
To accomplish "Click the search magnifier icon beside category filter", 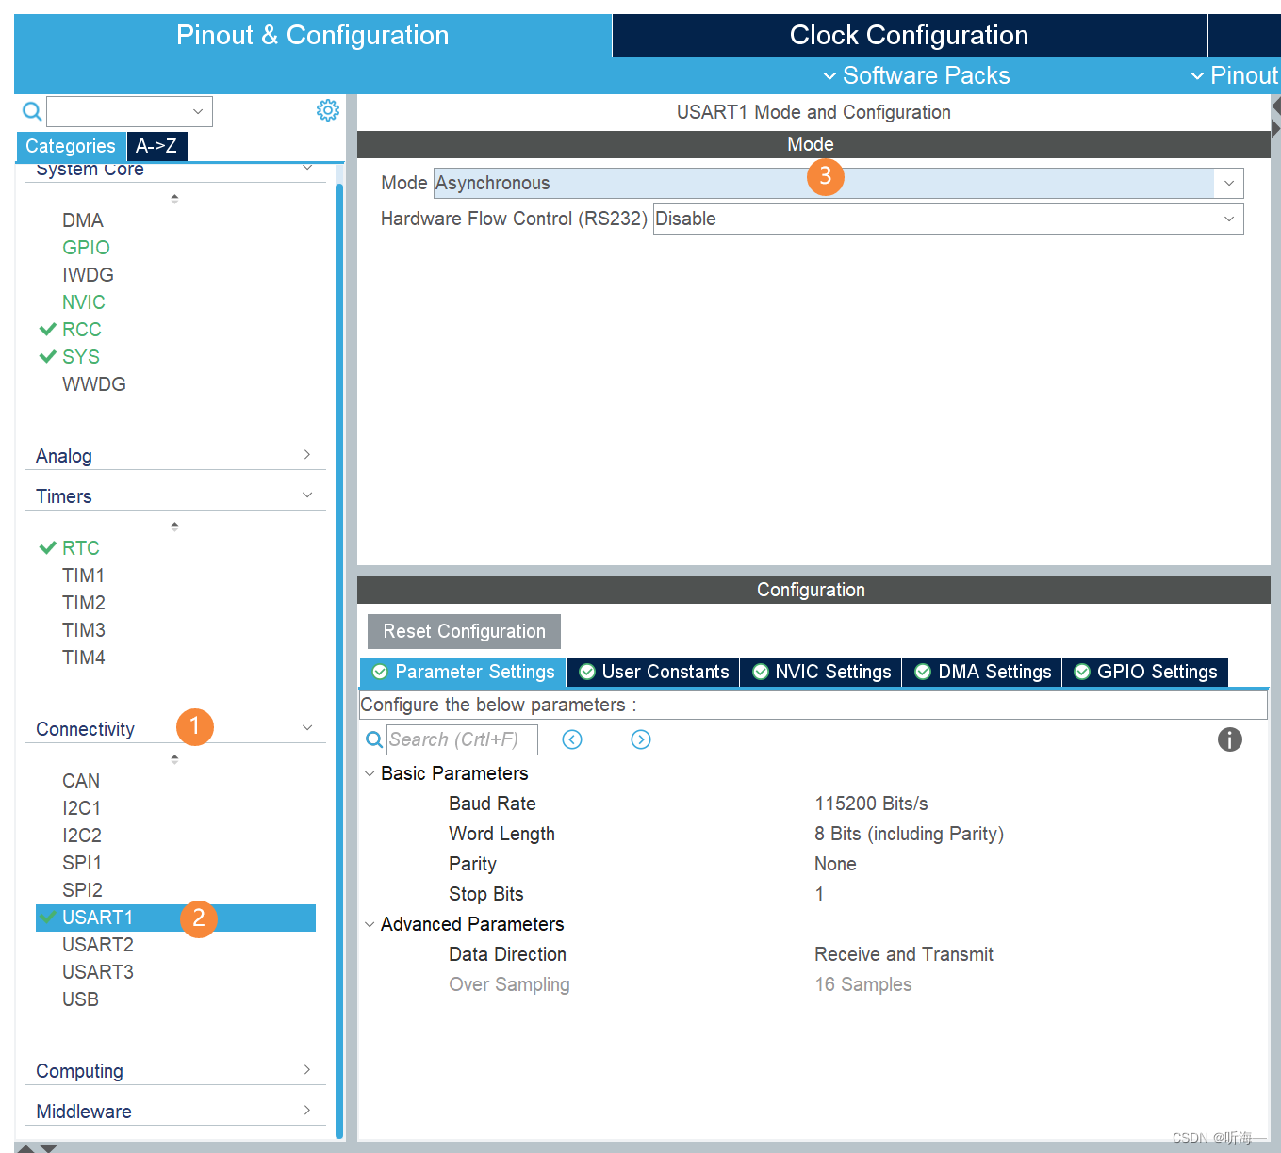I will 32,112.
